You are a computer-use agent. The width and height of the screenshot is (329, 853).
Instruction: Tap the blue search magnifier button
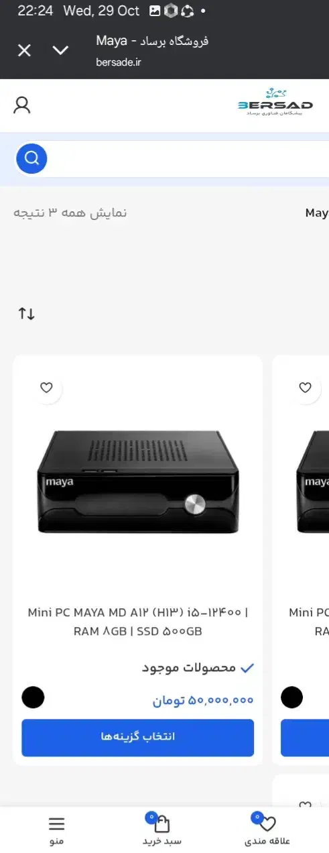(x=31, y=159)
